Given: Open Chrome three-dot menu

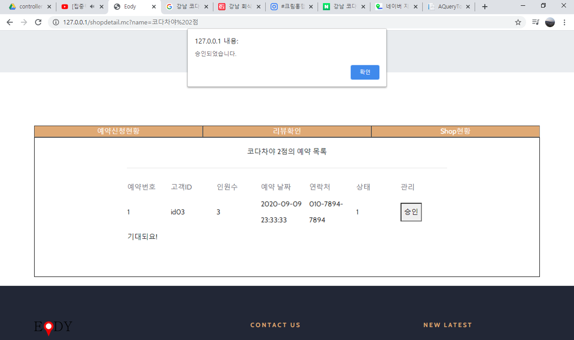Looking at the screenshot, I should coord(564,22).
